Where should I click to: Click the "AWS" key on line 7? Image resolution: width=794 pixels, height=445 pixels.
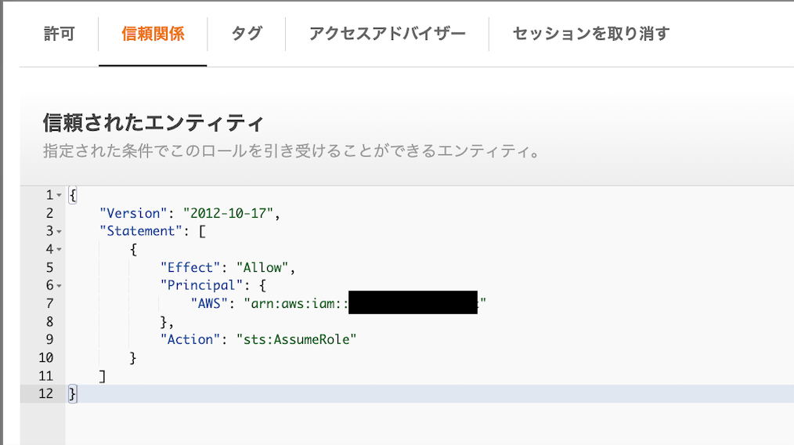point(209,304)
